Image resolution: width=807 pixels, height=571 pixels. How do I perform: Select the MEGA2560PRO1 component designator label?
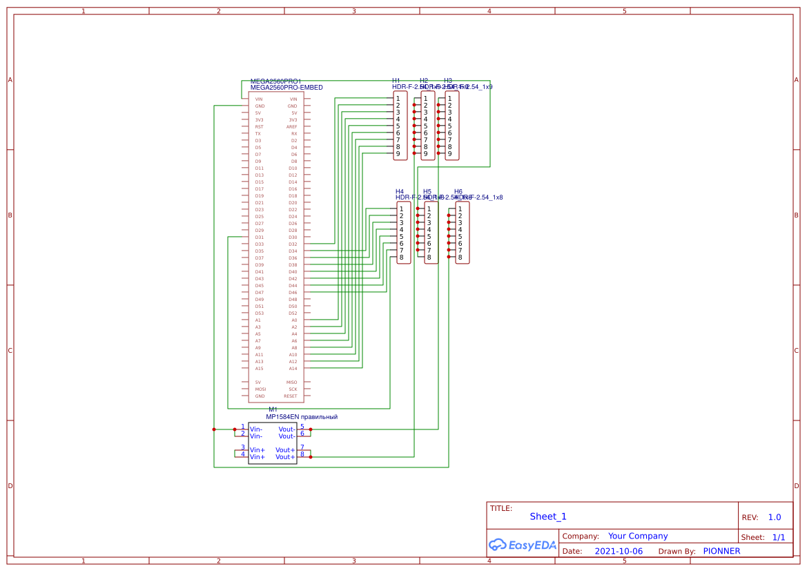[275, 81]
